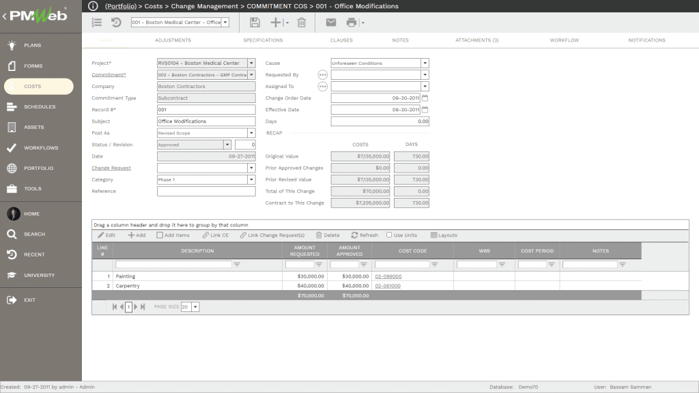Expand the record selector dropdown in toolbar
699x393 pixels.
pos(225,23)
